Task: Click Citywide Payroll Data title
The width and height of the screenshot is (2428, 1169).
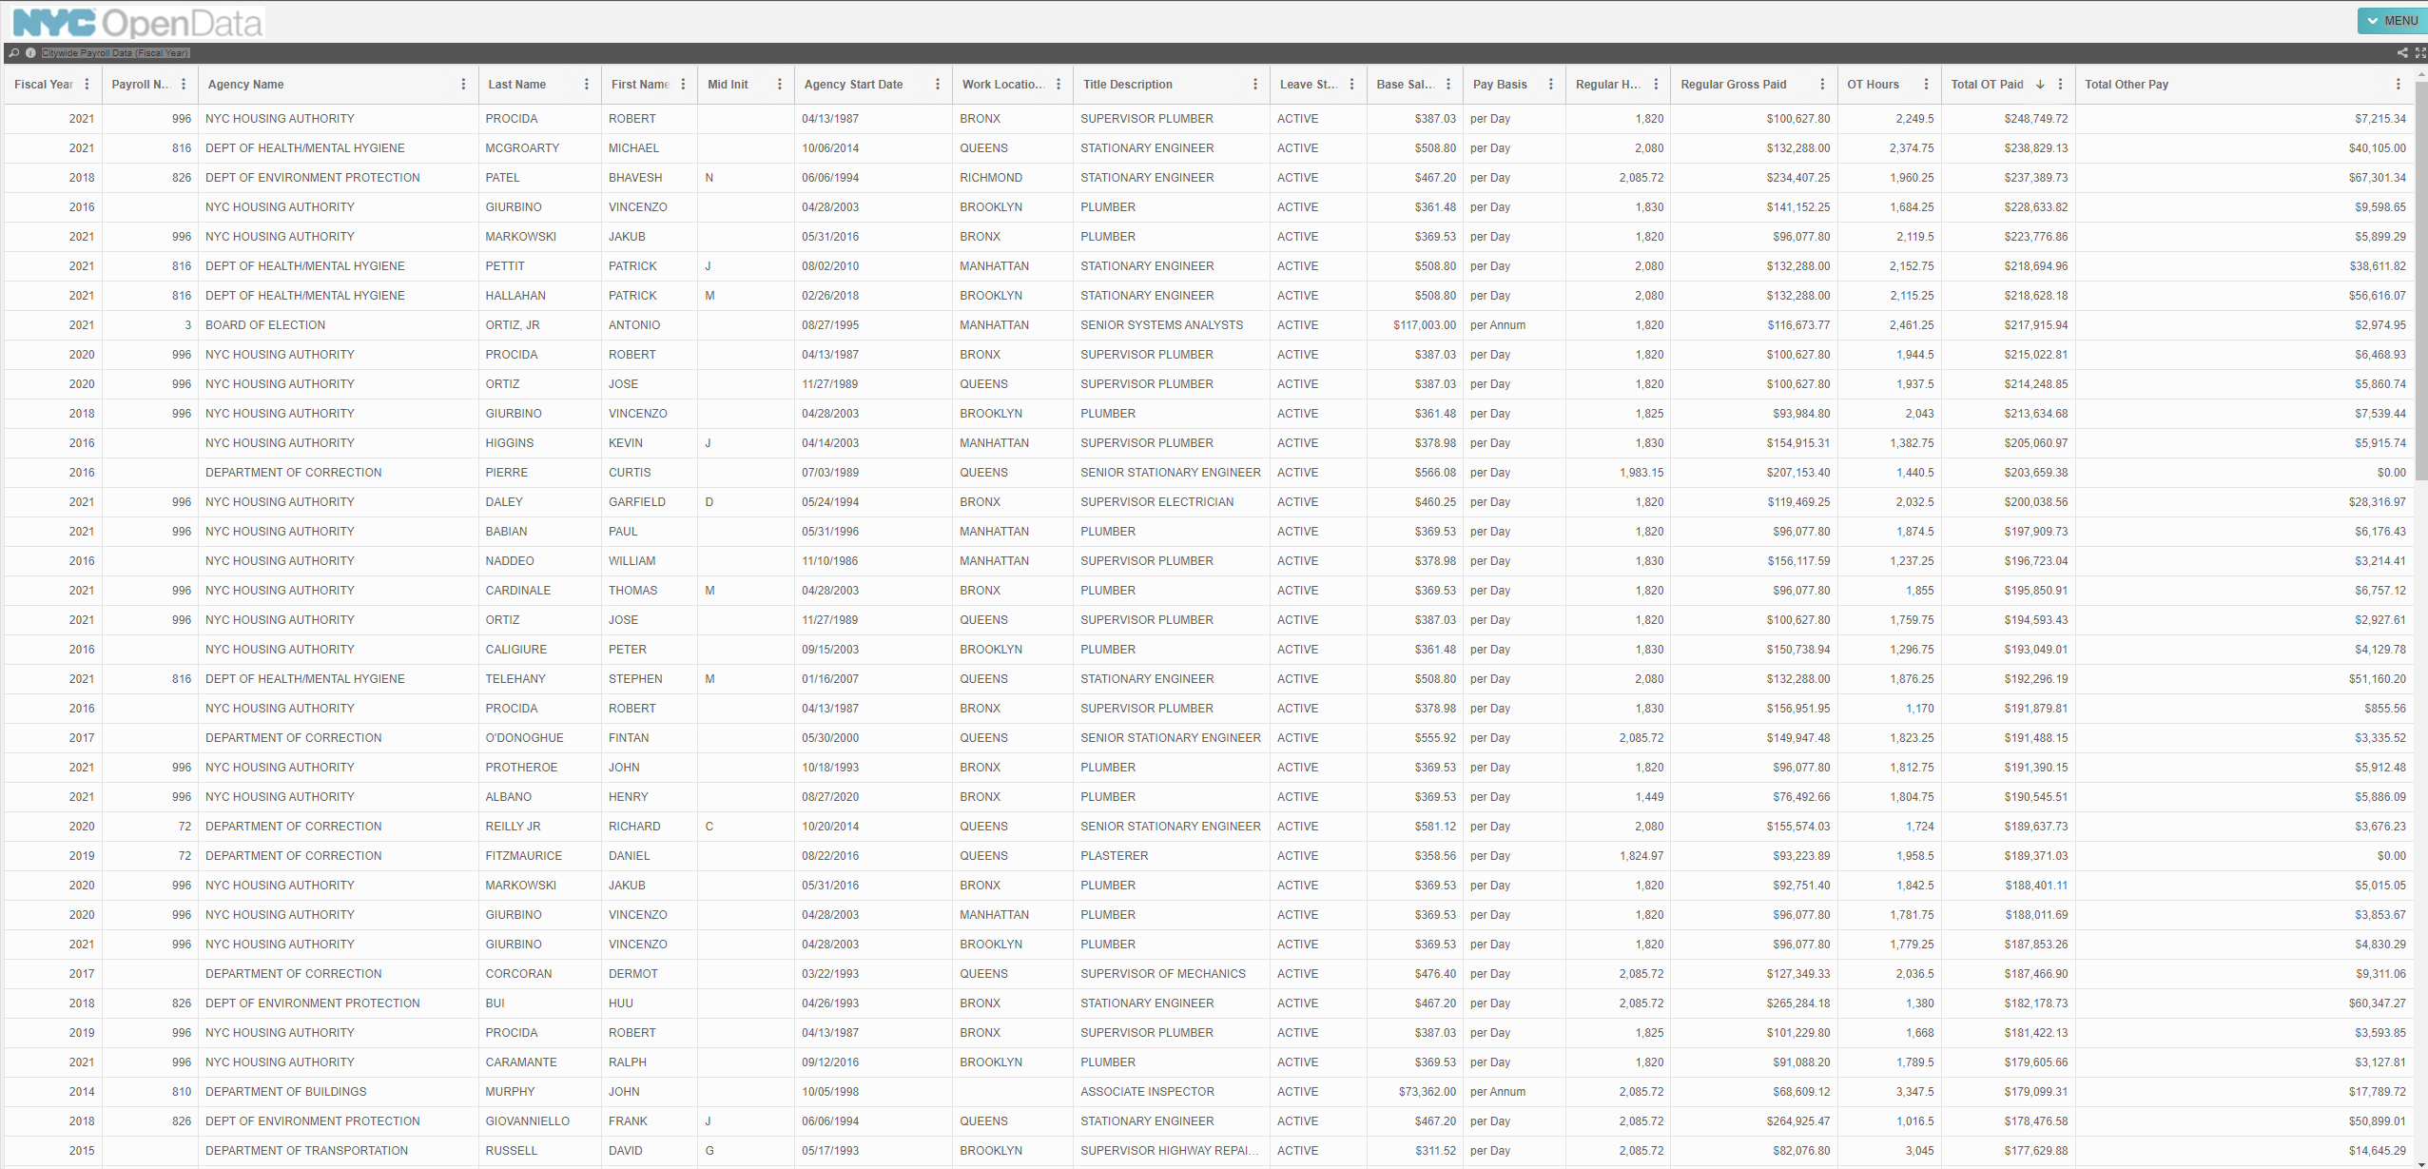Action: [x=115, y=53]
